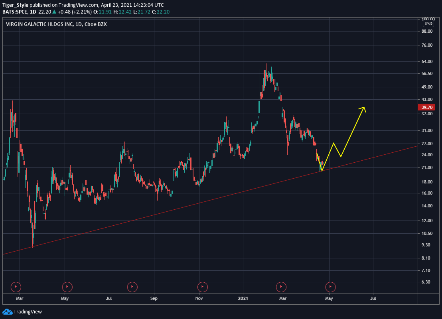Viewport: 442px width, 319px height.
Task: Open the E earnings marker between Jul and Sep
Action: point(132,287)
